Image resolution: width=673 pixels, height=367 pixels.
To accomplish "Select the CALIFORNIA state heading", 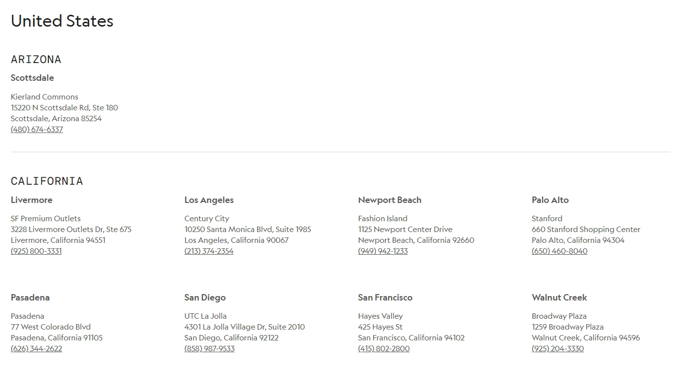I will (x=47, y=181).
